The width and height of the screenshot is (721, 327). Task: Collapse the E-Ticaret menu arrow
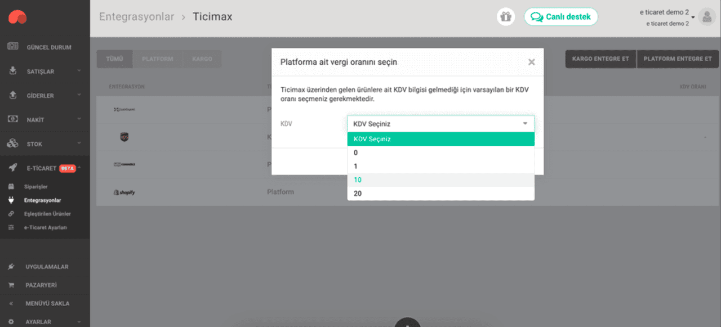[79, 168]
